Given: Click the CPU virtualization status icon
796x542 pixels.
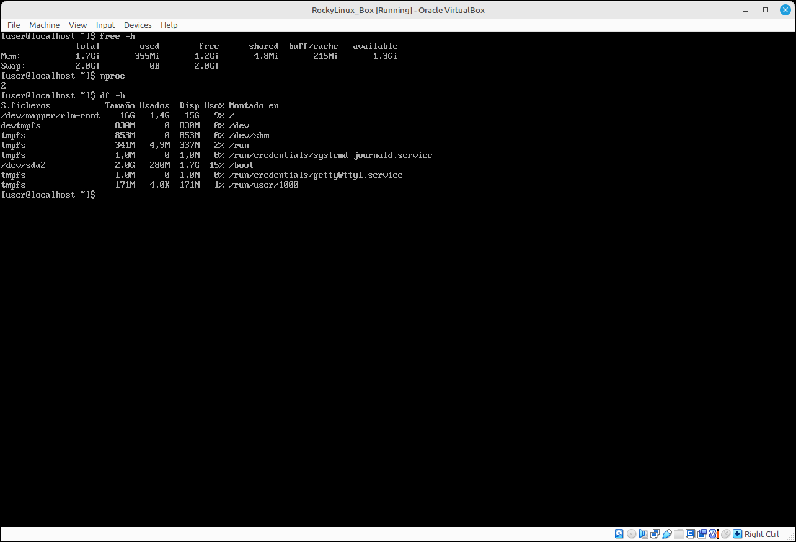Looking at the screenshot, I should coord(714,534).
